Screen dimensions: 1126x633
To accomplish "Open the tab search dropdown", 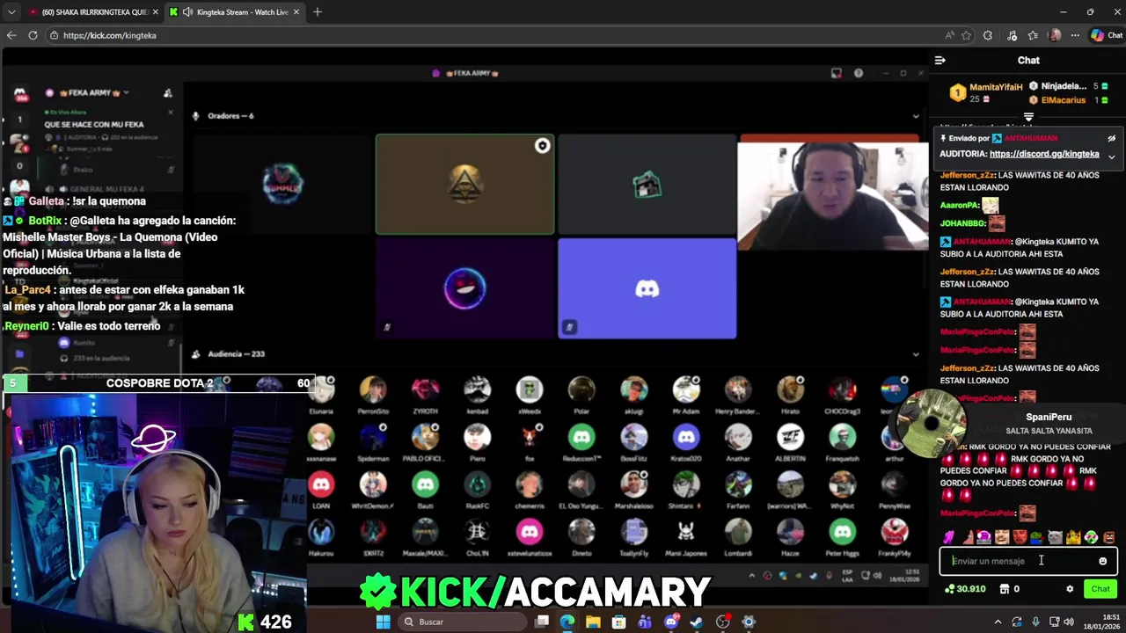I will pos(11,12).
